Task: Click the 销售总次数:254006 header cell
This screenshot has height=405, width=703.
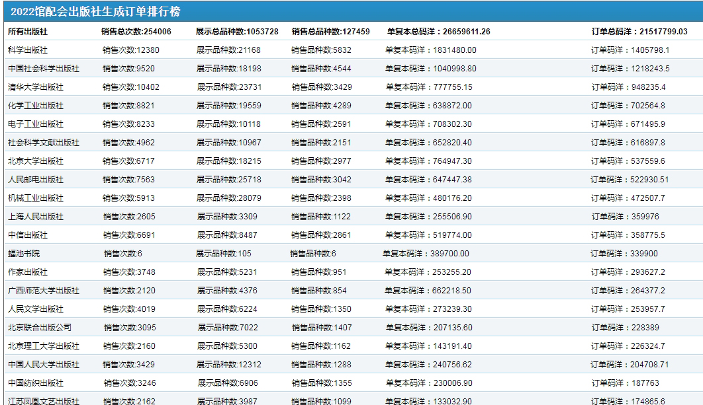Action: [136, 32]
